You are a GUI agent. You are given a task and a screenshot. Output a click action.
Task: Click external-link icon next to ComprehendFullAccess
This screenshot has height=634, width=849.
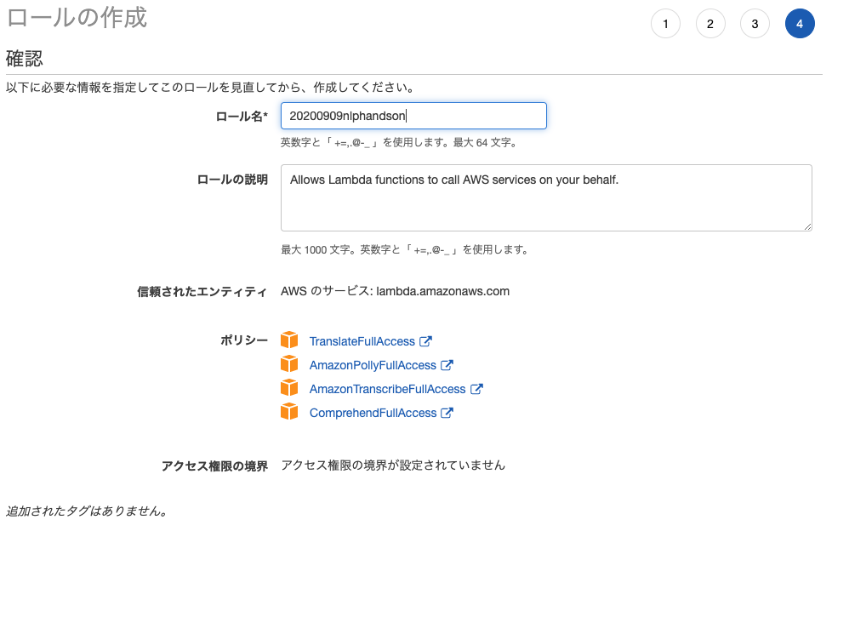tap(447, 413)
